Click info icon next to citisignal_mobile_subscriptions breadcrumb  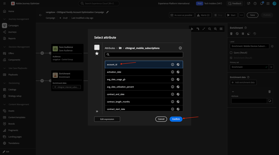pos(180,48)
